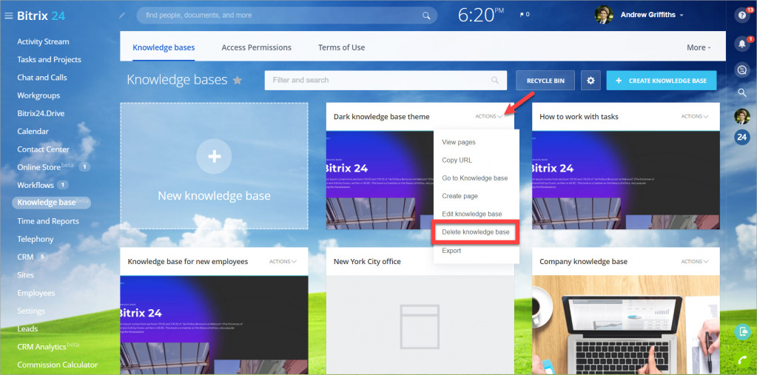The width and height of the screenshot is (757, 375).
Task: Open Actions for How to work with tasks
Action: pos(695,116)
